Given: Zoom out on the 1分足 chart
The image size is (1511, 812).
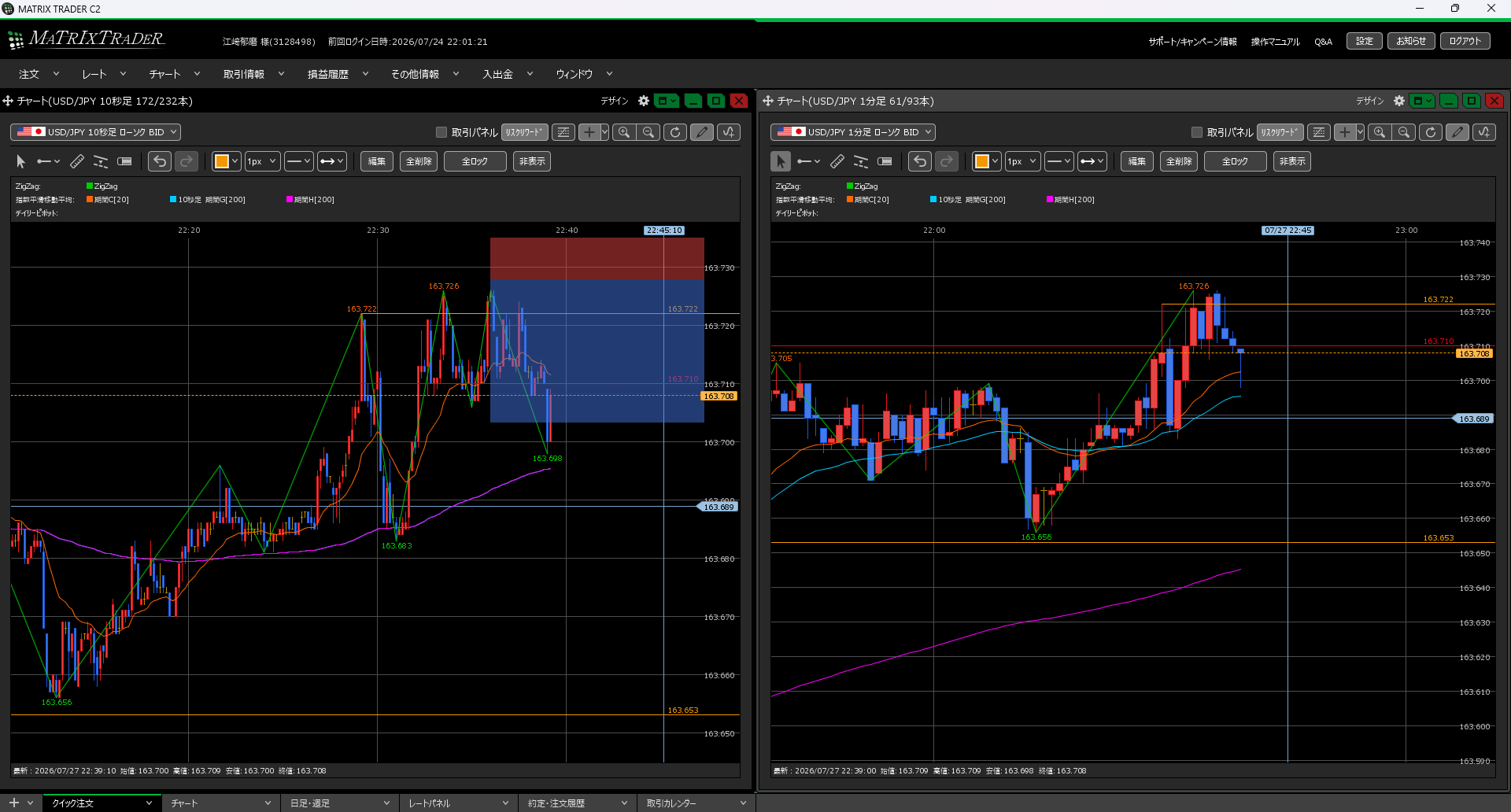Looking at the screenshot, I should (x=1404, y=132).
